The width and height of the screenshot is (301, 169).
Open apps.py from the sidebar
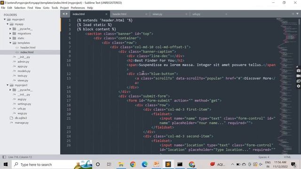pos(23,66)
